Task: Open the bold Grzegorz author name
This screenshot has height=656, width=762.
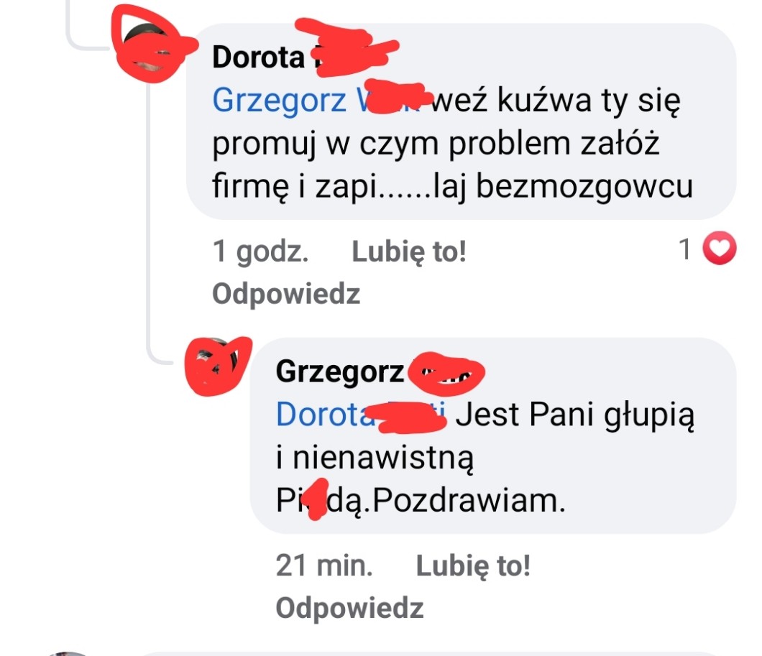Action: (380, 372)
